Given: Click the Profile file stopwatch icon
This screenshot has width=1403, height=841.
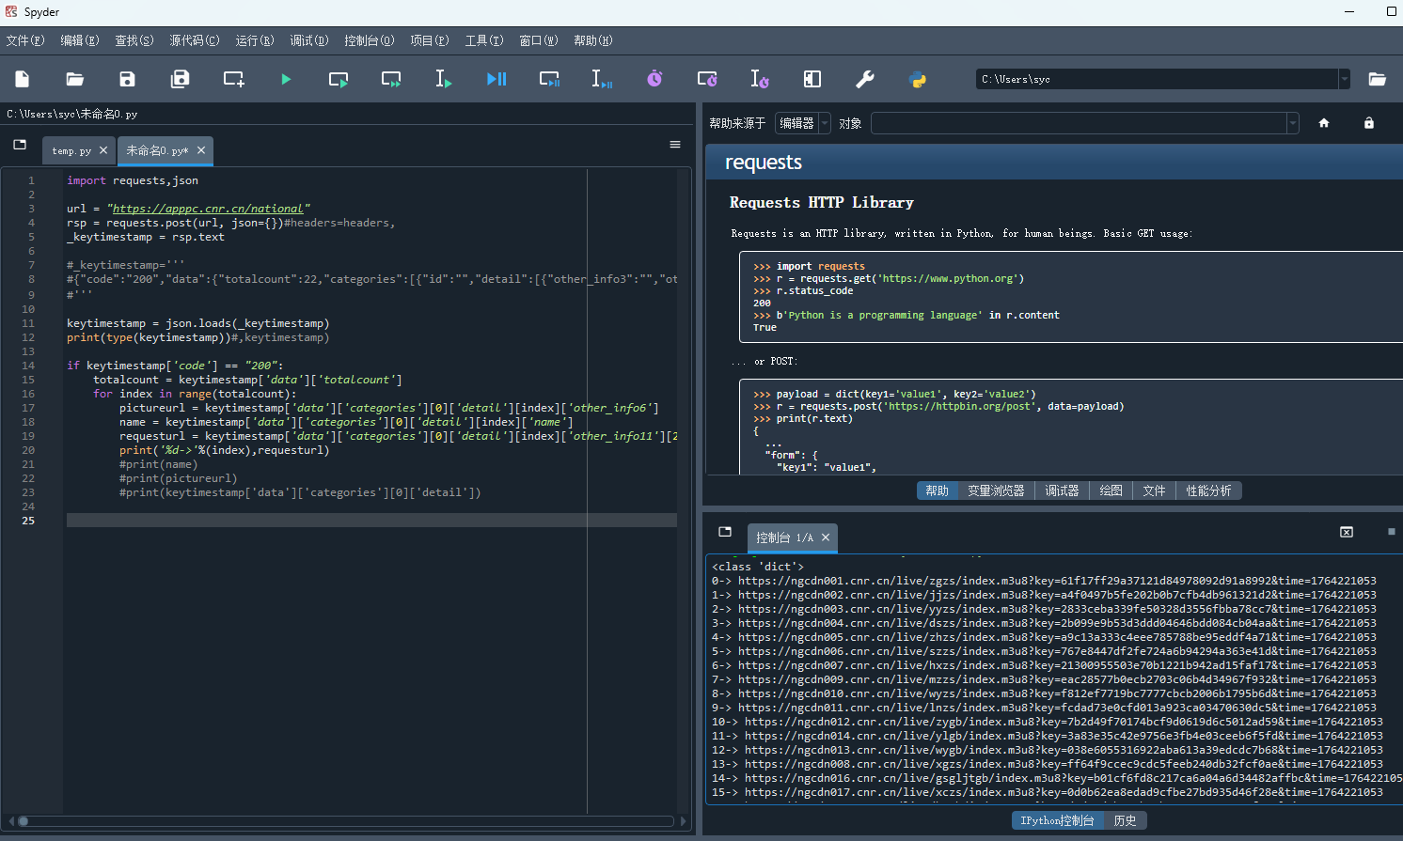Looking at the screenshot, I should (x=654, y=79).
